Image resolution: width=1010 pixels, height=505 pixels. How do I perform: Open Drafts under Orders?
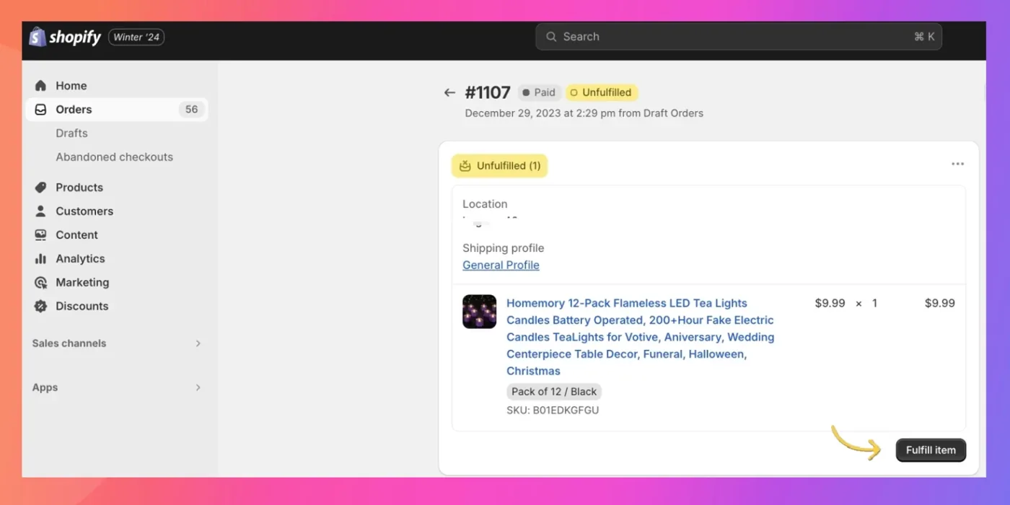point(71,133)
